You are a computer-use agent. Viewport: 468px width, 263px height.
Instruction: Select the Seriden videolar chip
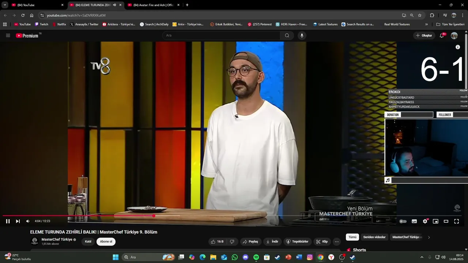click(x=374, y=237)
